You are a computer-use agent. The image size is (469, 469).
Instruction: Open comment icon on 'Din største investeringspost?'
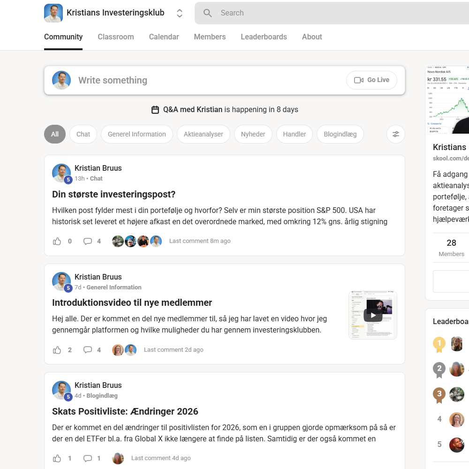tap(88, 241)
